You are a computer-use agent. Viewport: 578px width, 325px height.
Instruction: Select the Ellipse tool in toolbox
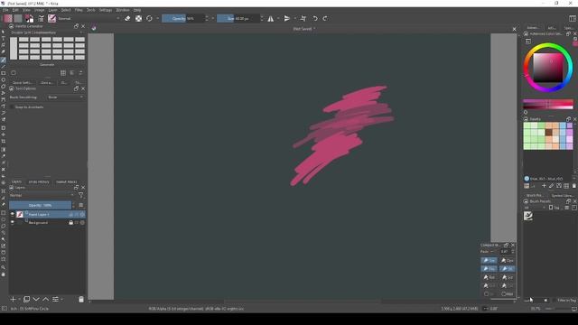(4, 79)
